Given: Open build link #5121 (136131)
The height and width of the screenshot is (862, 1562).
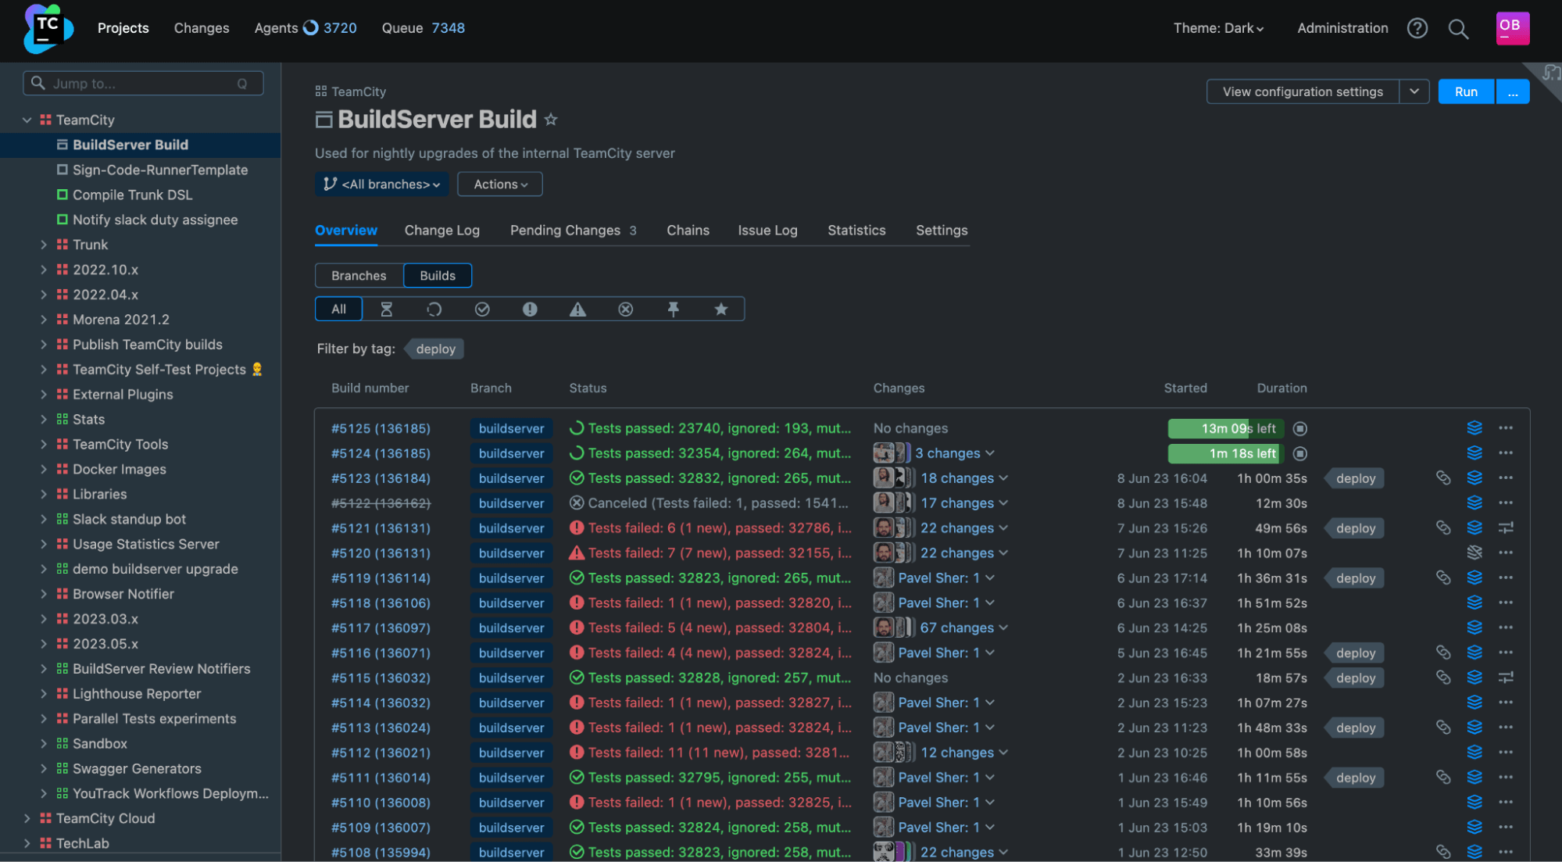Looking at the screenshot, I should 381,528.
